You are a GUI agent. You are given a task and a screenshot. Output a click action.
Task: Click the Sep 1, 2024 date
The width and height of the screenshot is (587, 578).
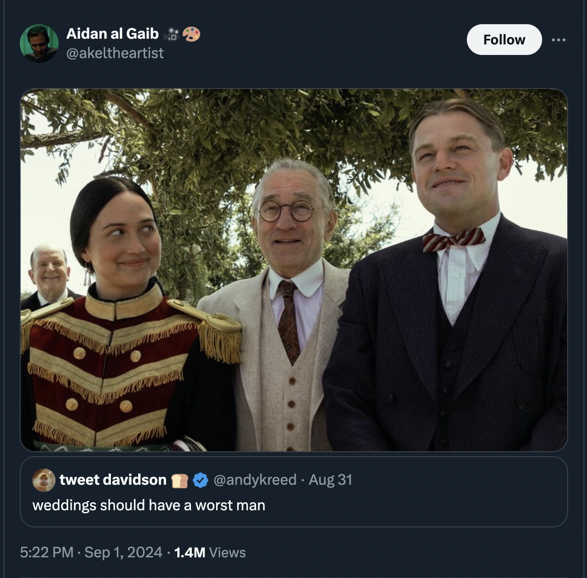[x=123, y=552]
